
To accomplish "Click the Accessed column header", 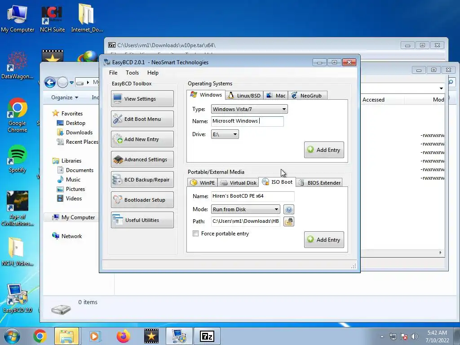I will (373, 100).
